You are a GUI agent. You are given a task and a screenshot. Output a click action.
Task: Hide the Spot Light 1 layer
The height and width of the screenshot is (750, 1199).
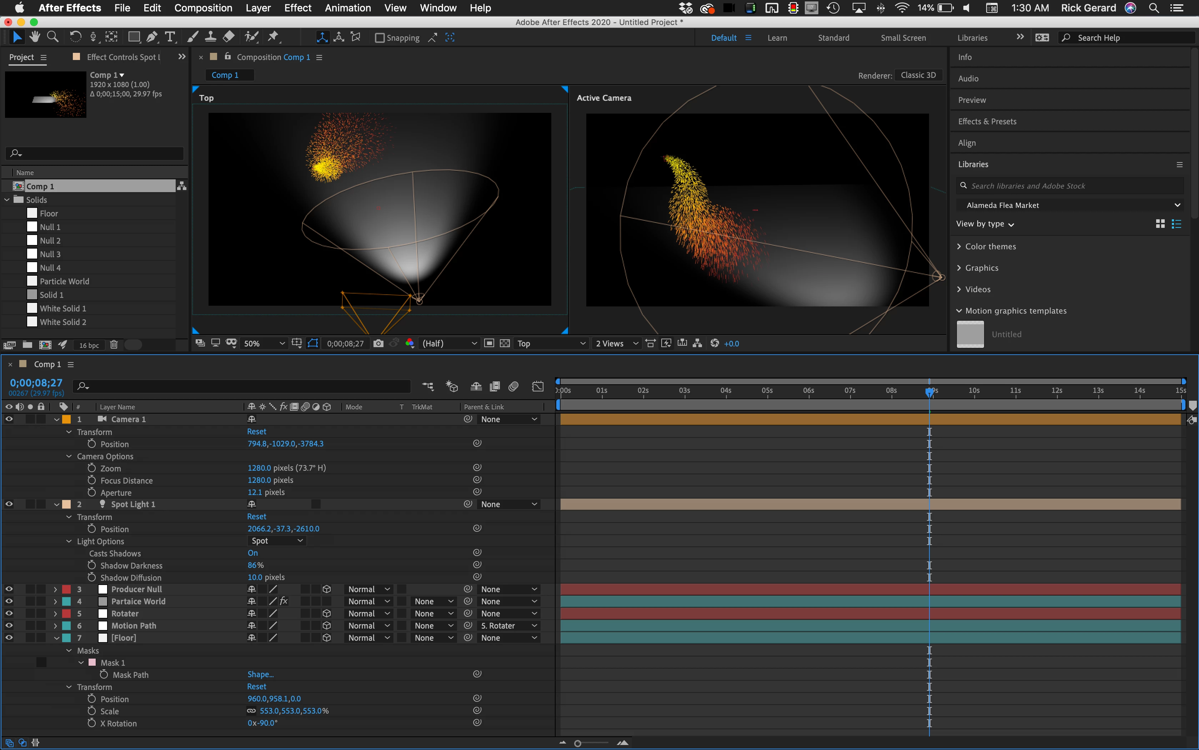pos(9,504)
